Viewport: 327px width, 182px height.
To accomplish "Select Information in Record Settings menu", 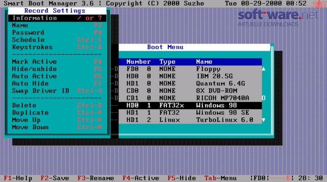I will [x=57, y=18].
